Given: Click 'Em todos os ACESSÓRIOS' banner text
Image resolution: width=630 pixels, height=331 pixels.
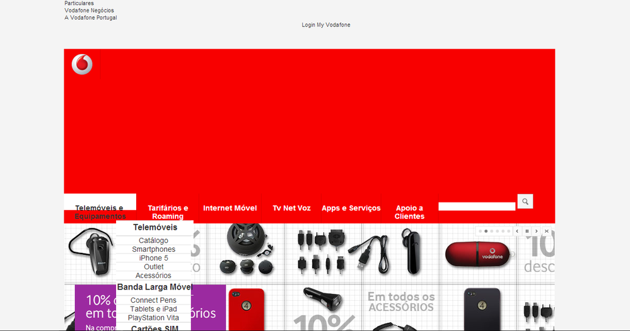Looking at the screenshot, I should 401,302.
